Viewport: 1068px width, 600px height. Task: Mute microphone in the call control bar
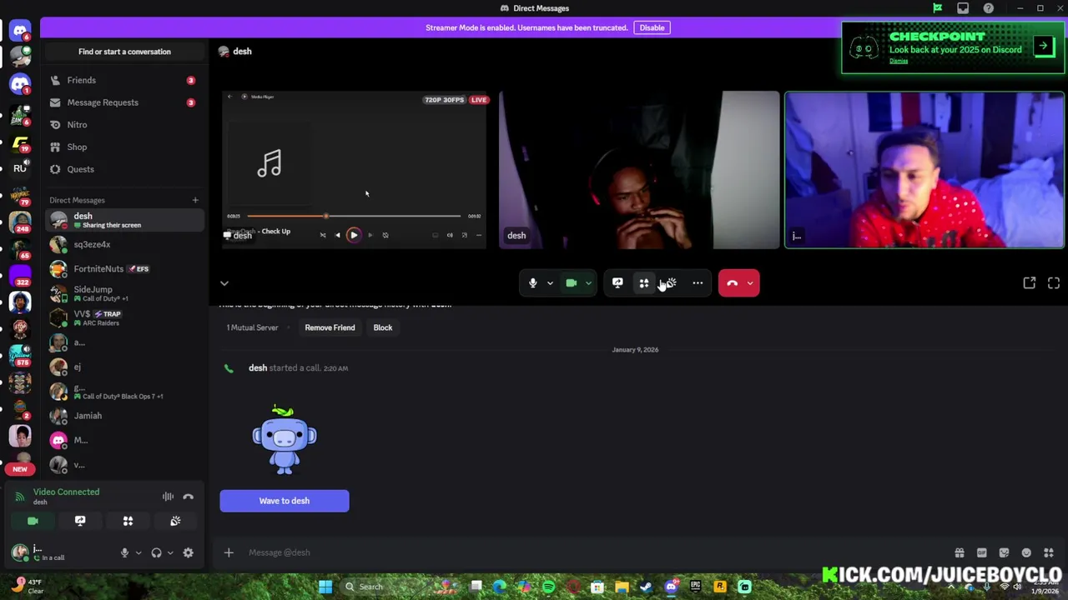pyautogui.click(x=533, y=283)
